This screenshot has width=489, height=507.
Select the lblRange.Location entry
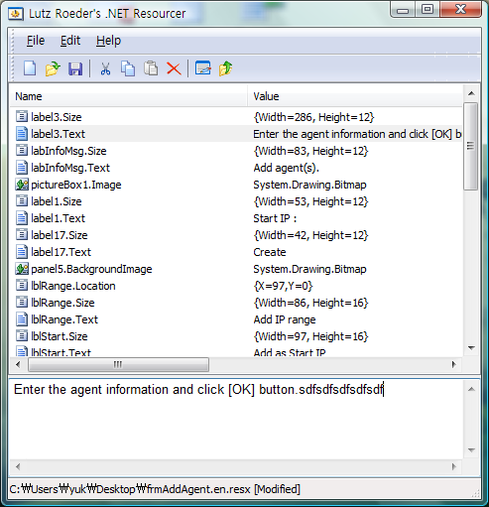[236, 286]
